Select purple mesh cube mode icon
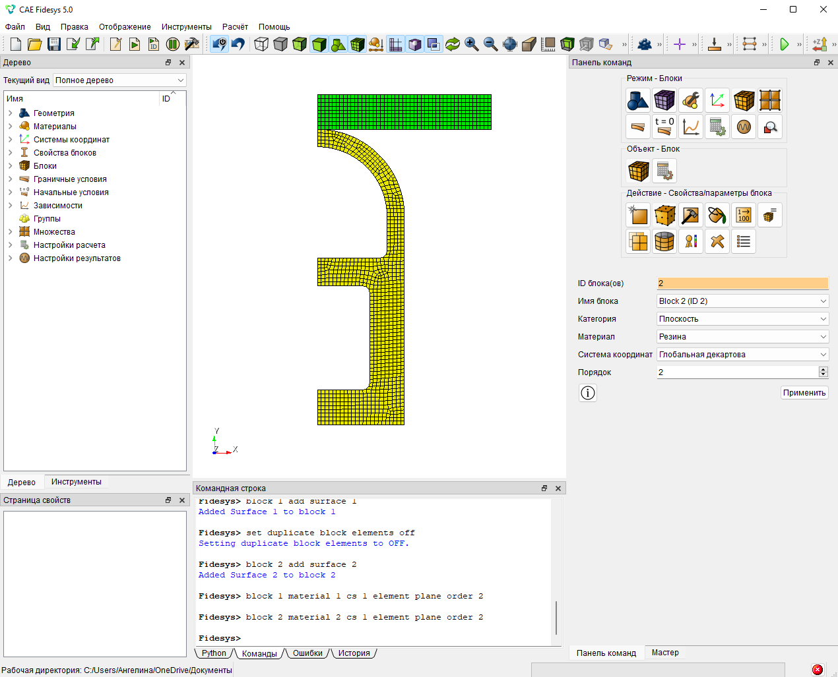Screen dimensions: 838x677 pyautogui.click(x=664, y=100)
